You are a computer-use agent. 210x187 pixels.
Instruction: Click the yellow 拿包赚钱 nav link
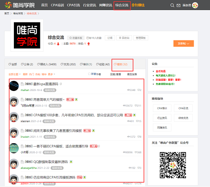point(138,5)
